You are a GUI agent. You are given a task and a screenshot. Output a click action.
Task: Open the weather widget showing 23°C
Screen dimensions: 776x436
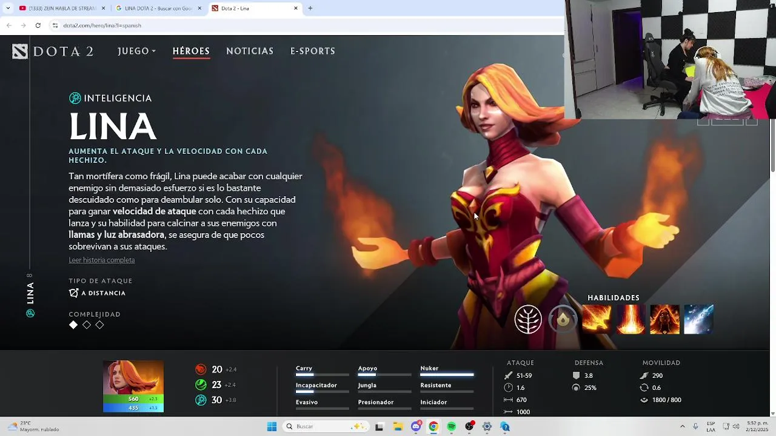click(x=33, y=426)
